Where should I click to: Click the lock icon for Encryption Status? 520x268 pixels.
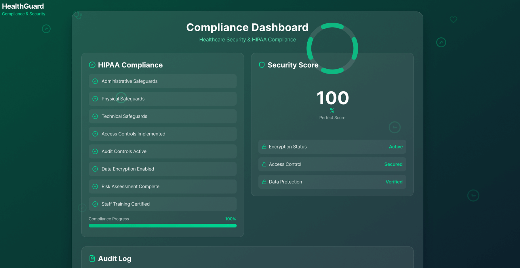tap(264, 146)
